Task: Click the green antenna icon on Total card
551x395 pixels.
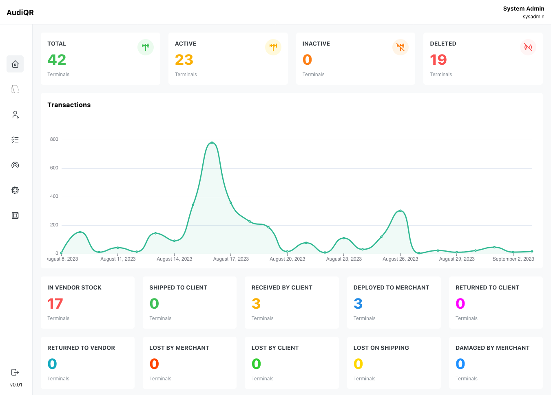Action: (146, 47)
